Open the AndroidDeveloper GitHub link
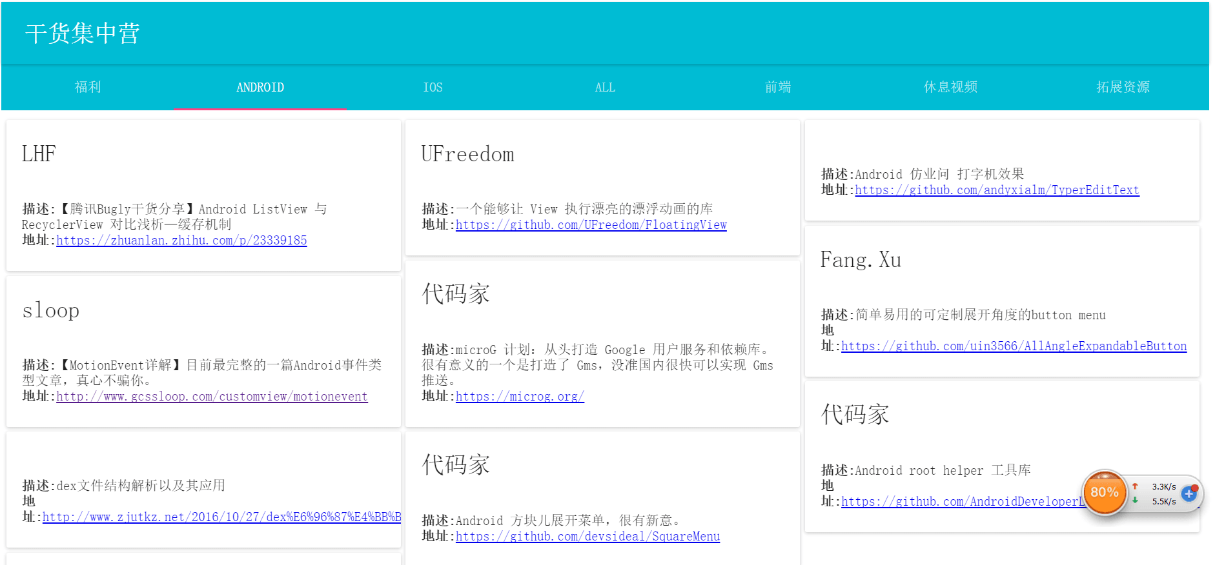 (x=961, y=502)
